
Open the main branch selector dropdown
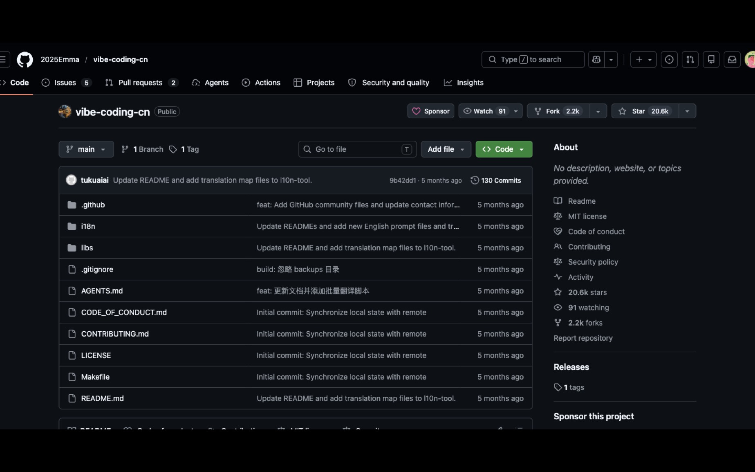coord(86,149)
